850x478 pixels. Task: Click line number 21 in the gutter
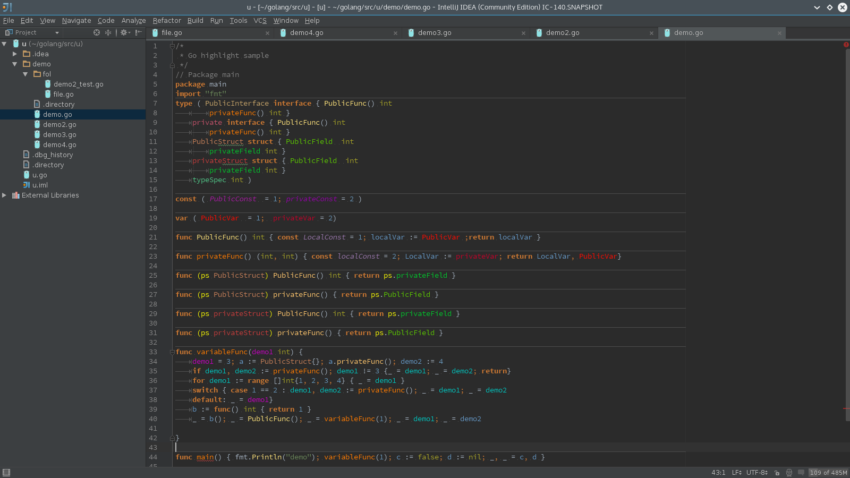[x=153, y=237]
